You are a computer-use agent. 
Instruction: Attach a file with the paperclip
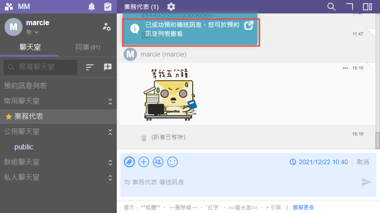129,162
